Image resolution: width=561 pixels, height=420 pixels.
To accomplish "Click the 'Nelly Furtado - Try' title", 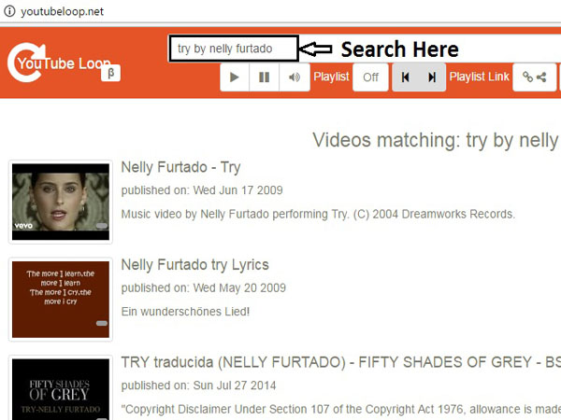I will (180, 167).
